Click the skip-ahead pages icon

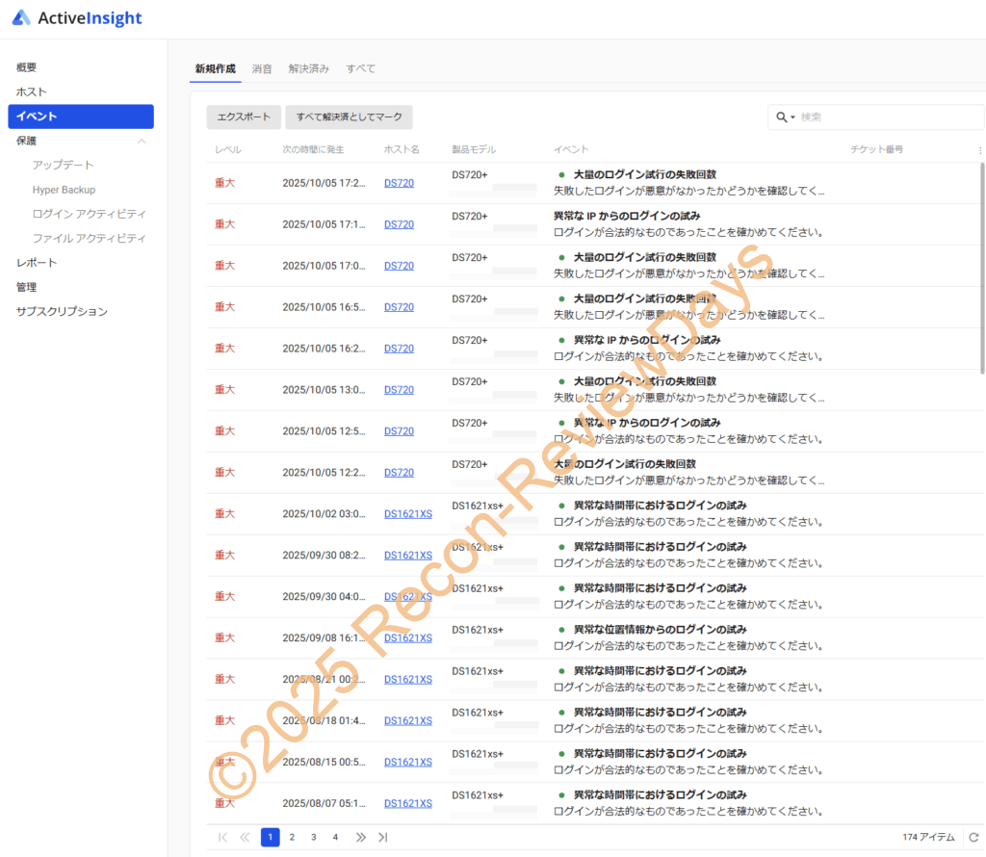(360, 837)
